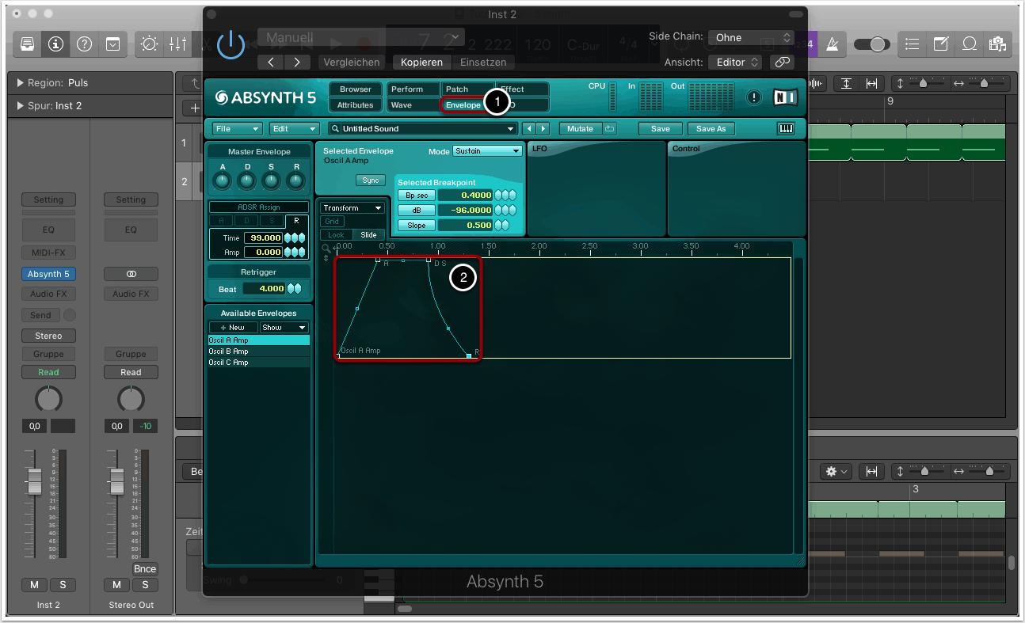Open the Logic Library inbox icon
The height and width of the screenshot is (623, 1025).
28,44
